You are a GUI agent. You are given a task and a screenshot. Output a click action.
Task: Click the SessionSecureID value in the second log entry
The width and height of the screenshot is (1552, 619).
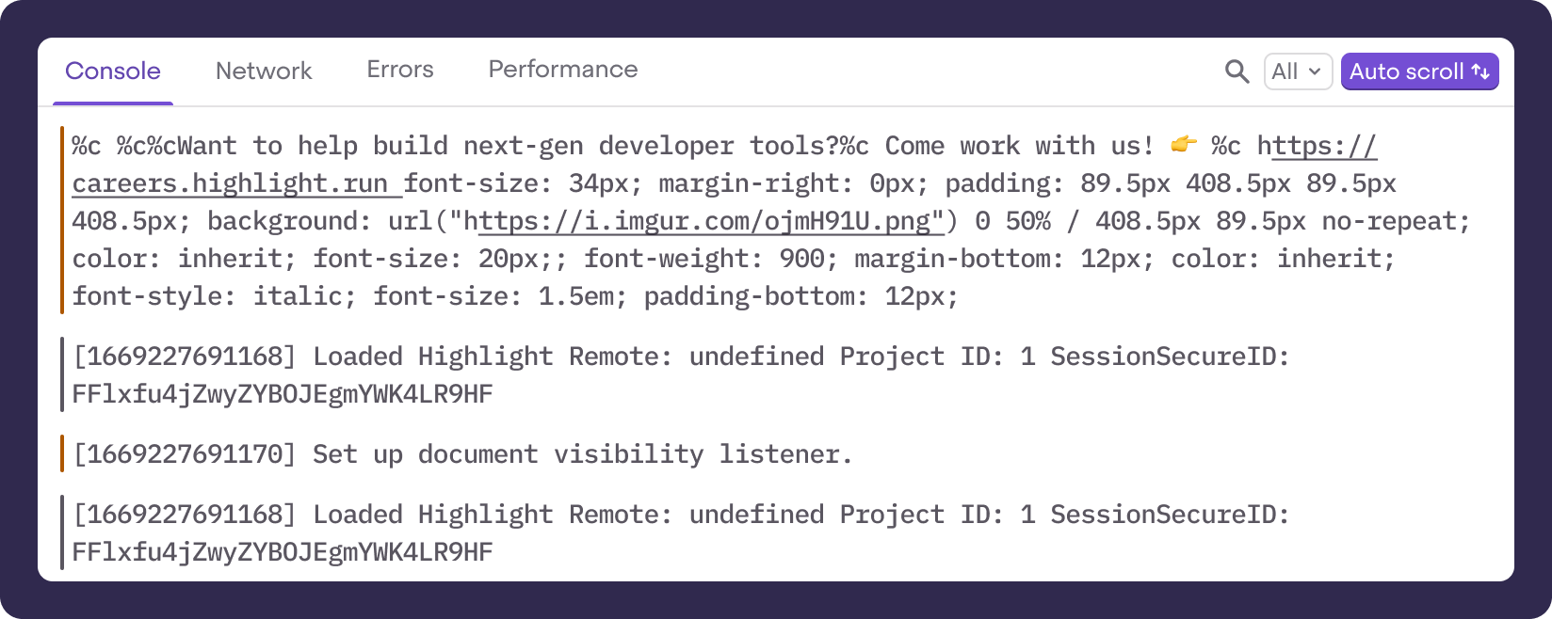pyautogui.click(x=283, y=394)
